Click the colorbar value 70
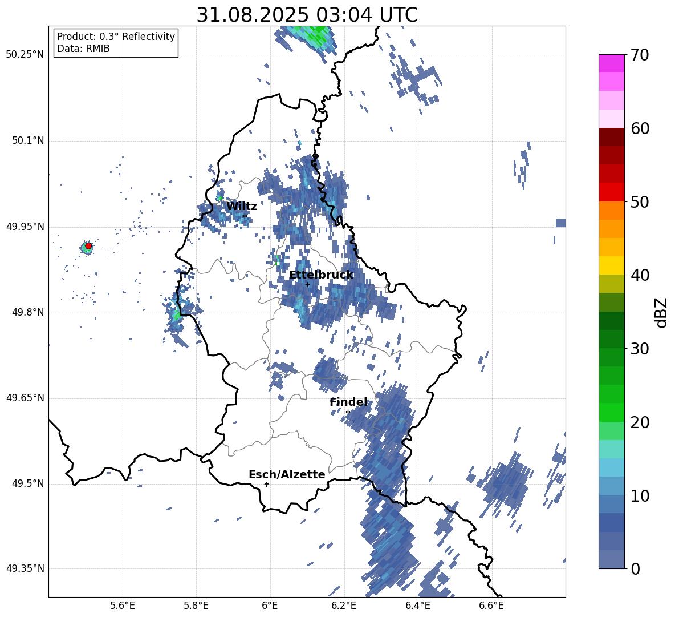This screenshot has width=675, height=617. pos(640,55)
